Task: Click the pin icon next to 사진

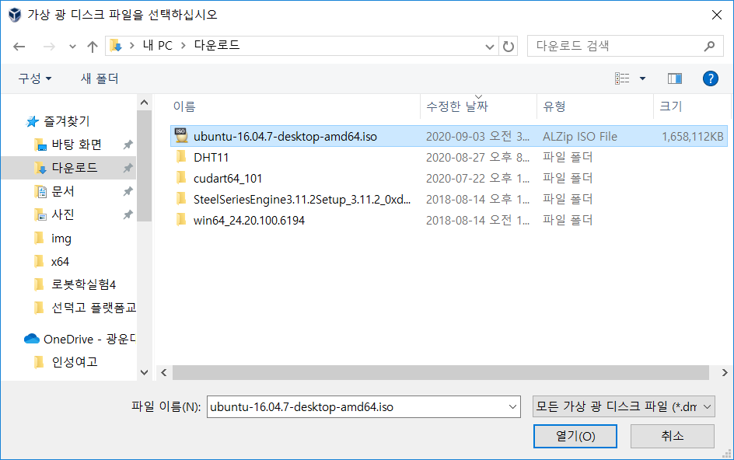Action: click(128, 214)
